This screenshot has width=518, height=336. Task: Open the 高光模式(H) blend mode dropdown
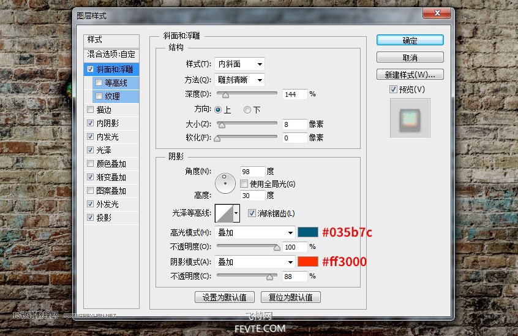point(255,232)
